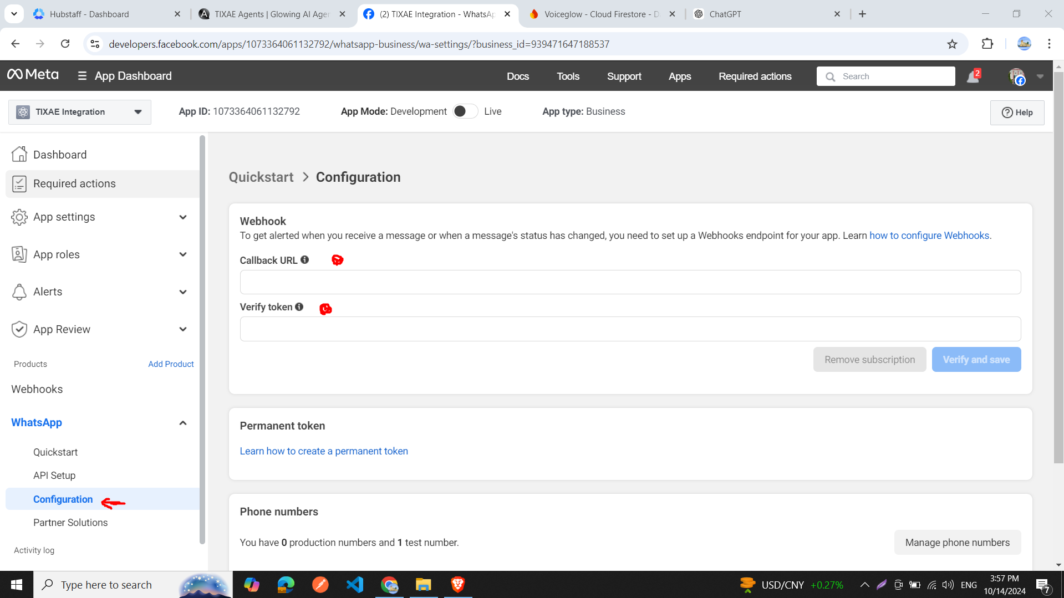Open Chrome menu three dots
Image resolution: width=1064 pixels, height=598 pixels.
pyautogui.click(x=1049, y=44)
